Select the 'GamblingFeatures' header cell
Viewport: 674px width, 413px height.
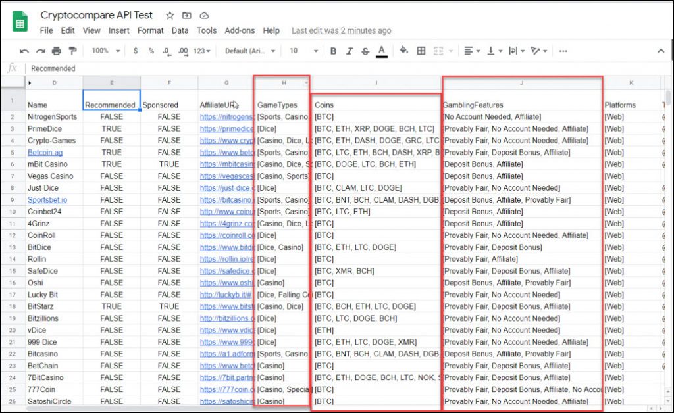tap(522, 100)
